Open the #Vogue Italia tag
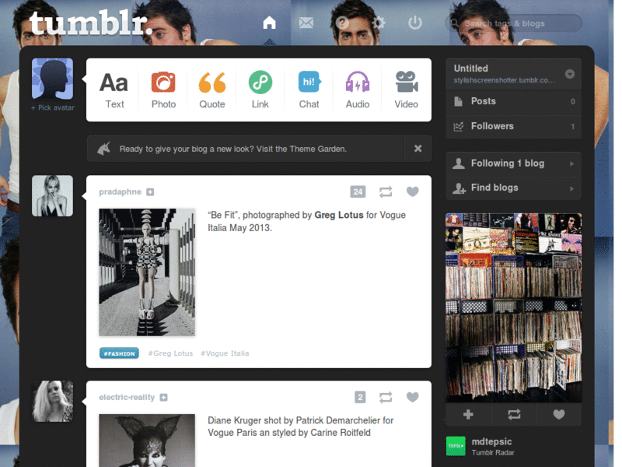 pyautogui.click(x=225, y=353)
